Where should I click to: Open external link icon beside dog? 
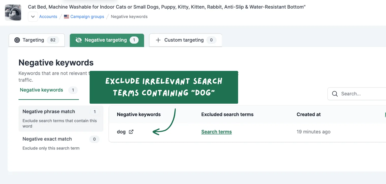(x=131, y=132)
